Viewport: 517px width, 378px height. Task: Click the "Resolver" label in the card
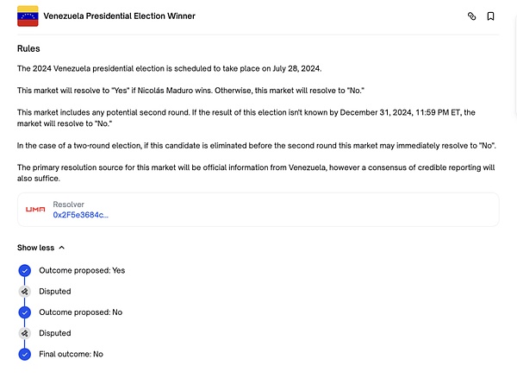[68, 204]
